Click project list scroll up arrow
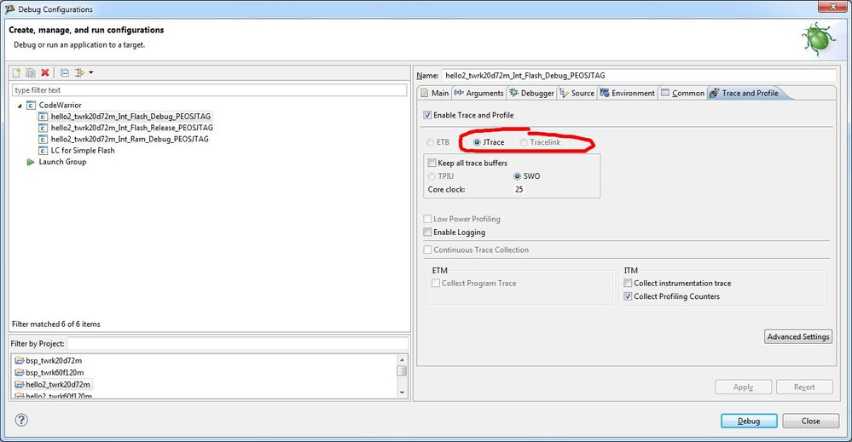Viewport: 852px width, 442px height. pyautogui.click(x=402, y=359)
